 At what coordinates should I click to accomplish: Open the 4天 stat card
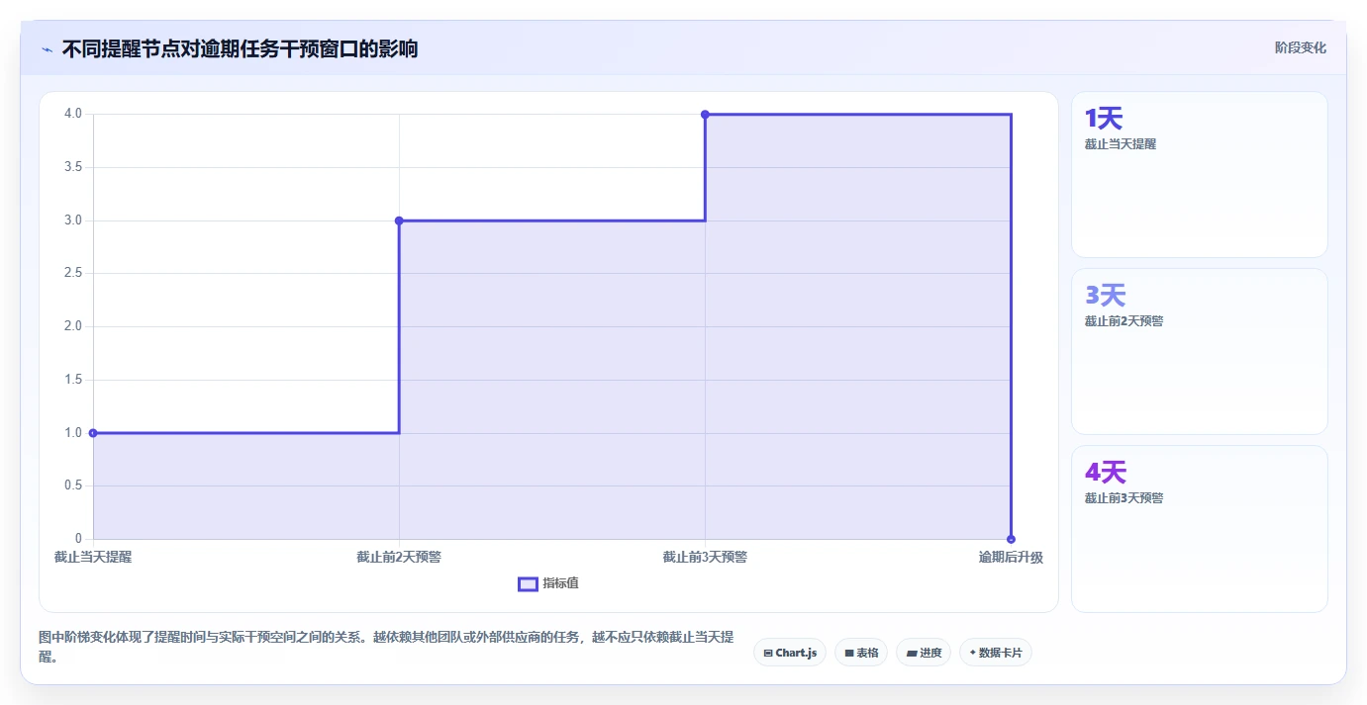tap(1200, 529)
